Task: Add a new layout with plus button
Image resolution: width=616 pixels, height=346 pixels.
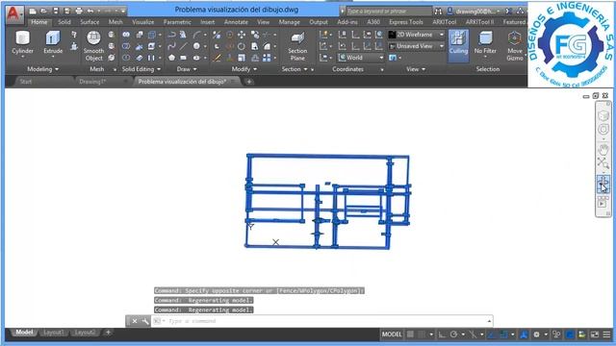Action: click(108, 333)
